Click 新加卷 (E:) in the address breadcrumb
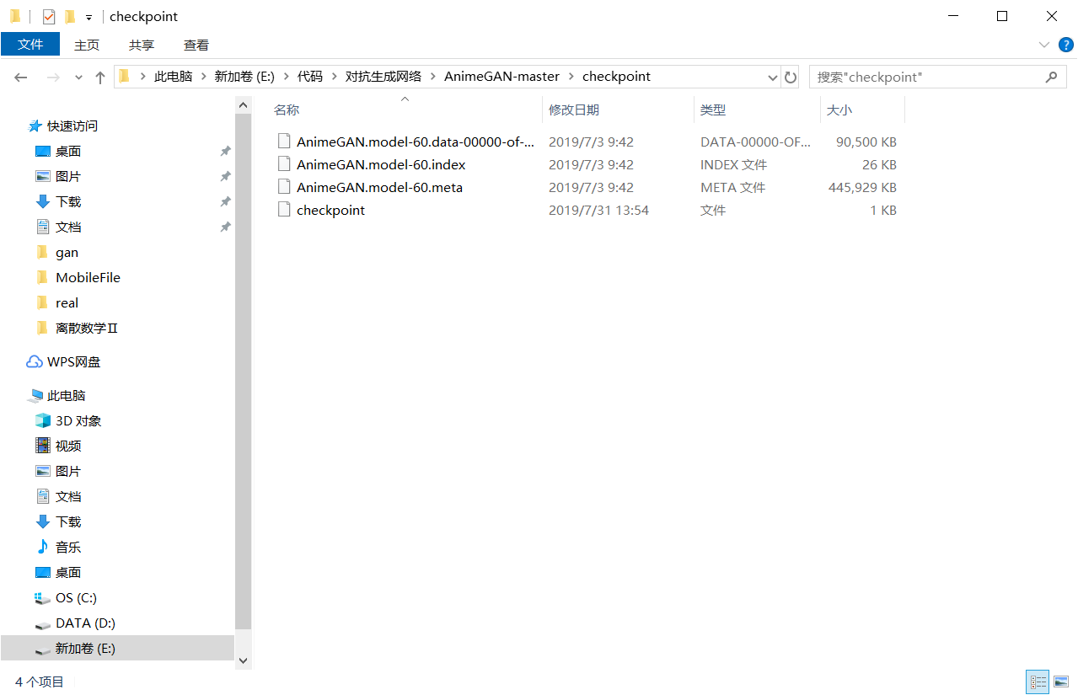This screenshot has width=1078, height=695. 245,77
